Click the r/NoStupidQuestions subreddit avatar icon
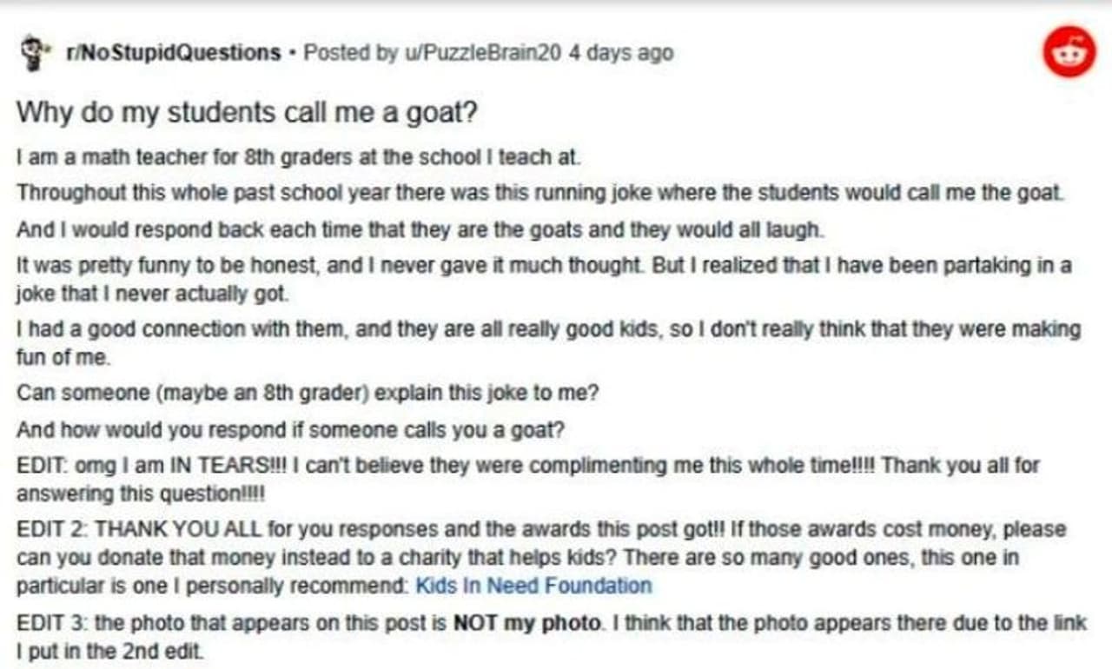Screen dimensions: 1112x669 31,52
